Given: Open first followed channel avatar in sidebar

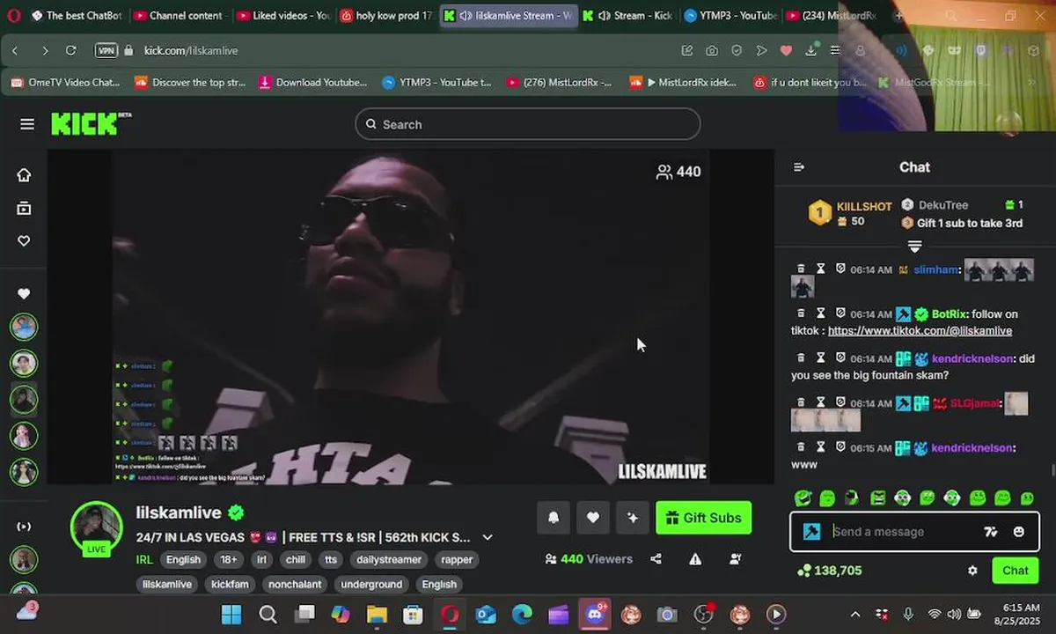Looking at the screenshot, I should (24, 327).
